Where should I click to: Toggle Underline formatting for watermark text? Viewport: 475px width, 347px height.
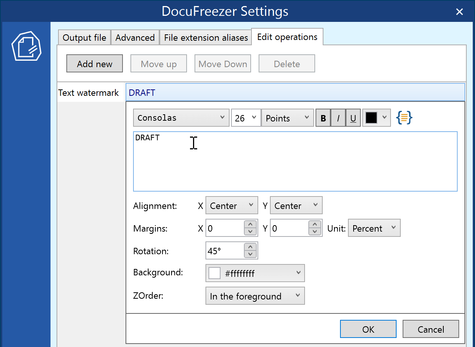(353, 118)
